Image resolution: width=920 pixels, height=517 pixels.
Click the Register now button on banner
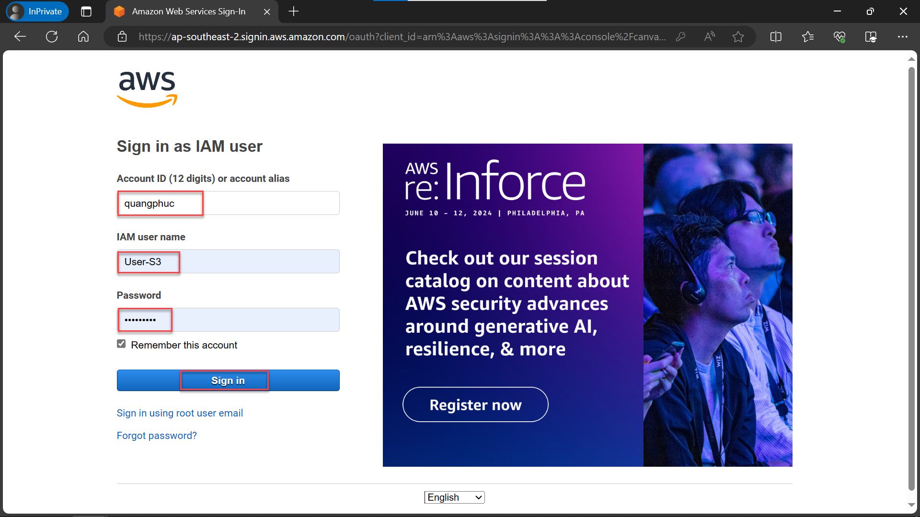click(476, 405)
